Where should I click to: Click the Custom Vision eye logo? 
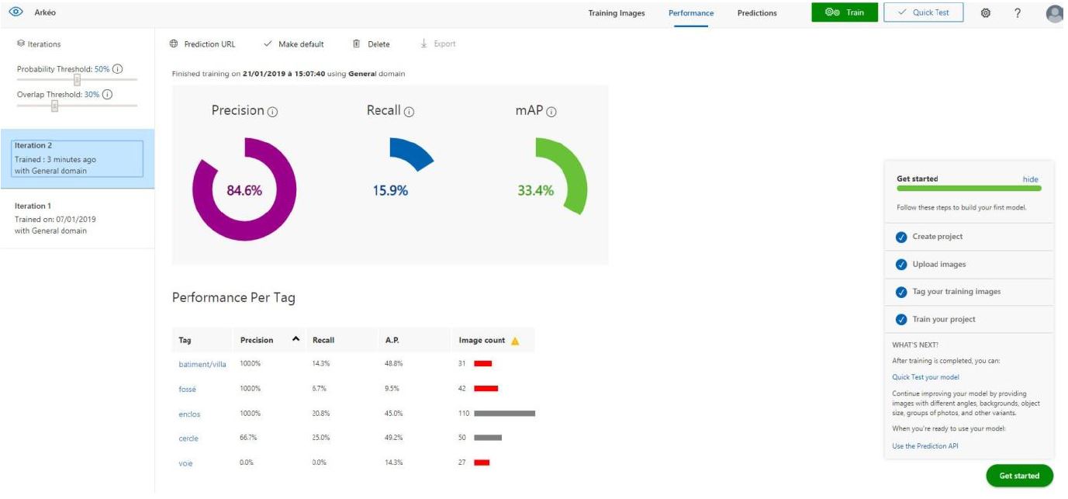[14, 12]
